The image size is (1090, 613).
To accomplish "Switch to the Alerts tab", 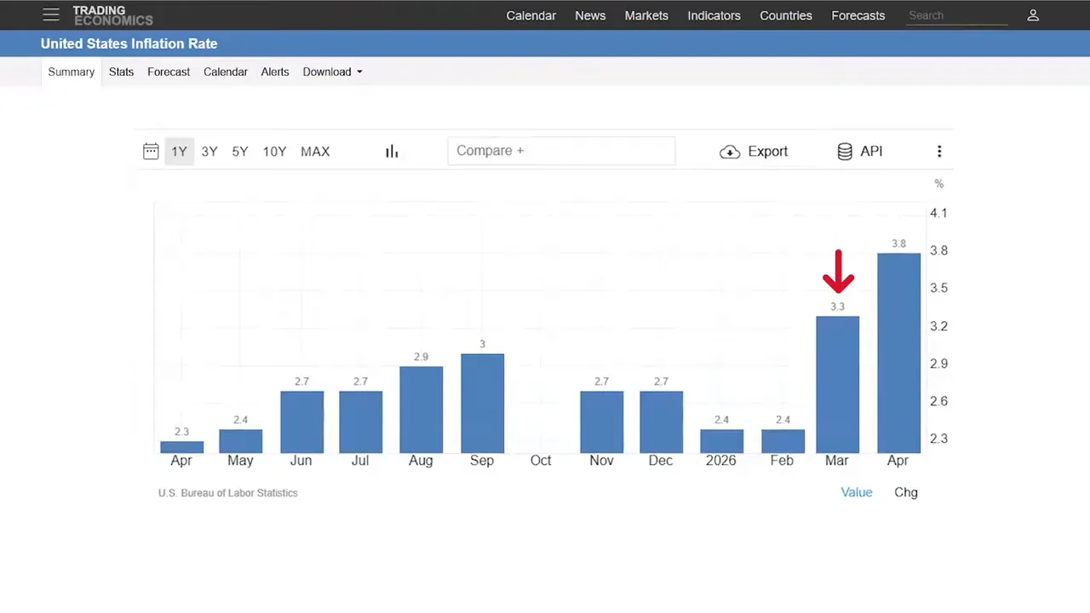I will [x=275, y=72].
